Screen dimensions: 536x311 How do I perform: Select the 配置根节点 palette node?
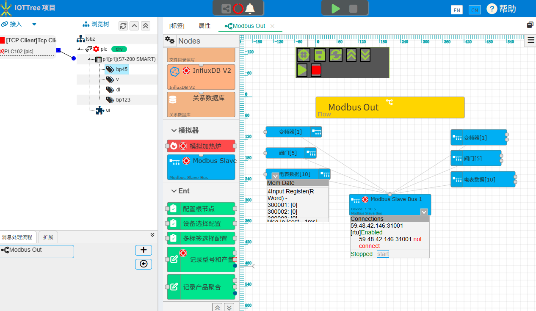(x=201, y=209)
